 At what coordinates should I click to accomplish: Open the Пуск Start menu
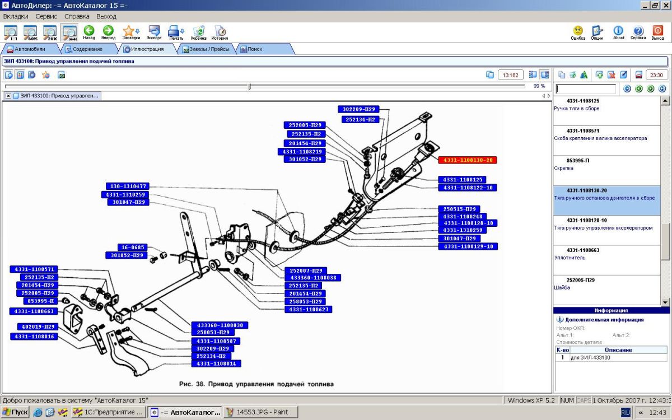pyautogui.click(x=15, y=412)
